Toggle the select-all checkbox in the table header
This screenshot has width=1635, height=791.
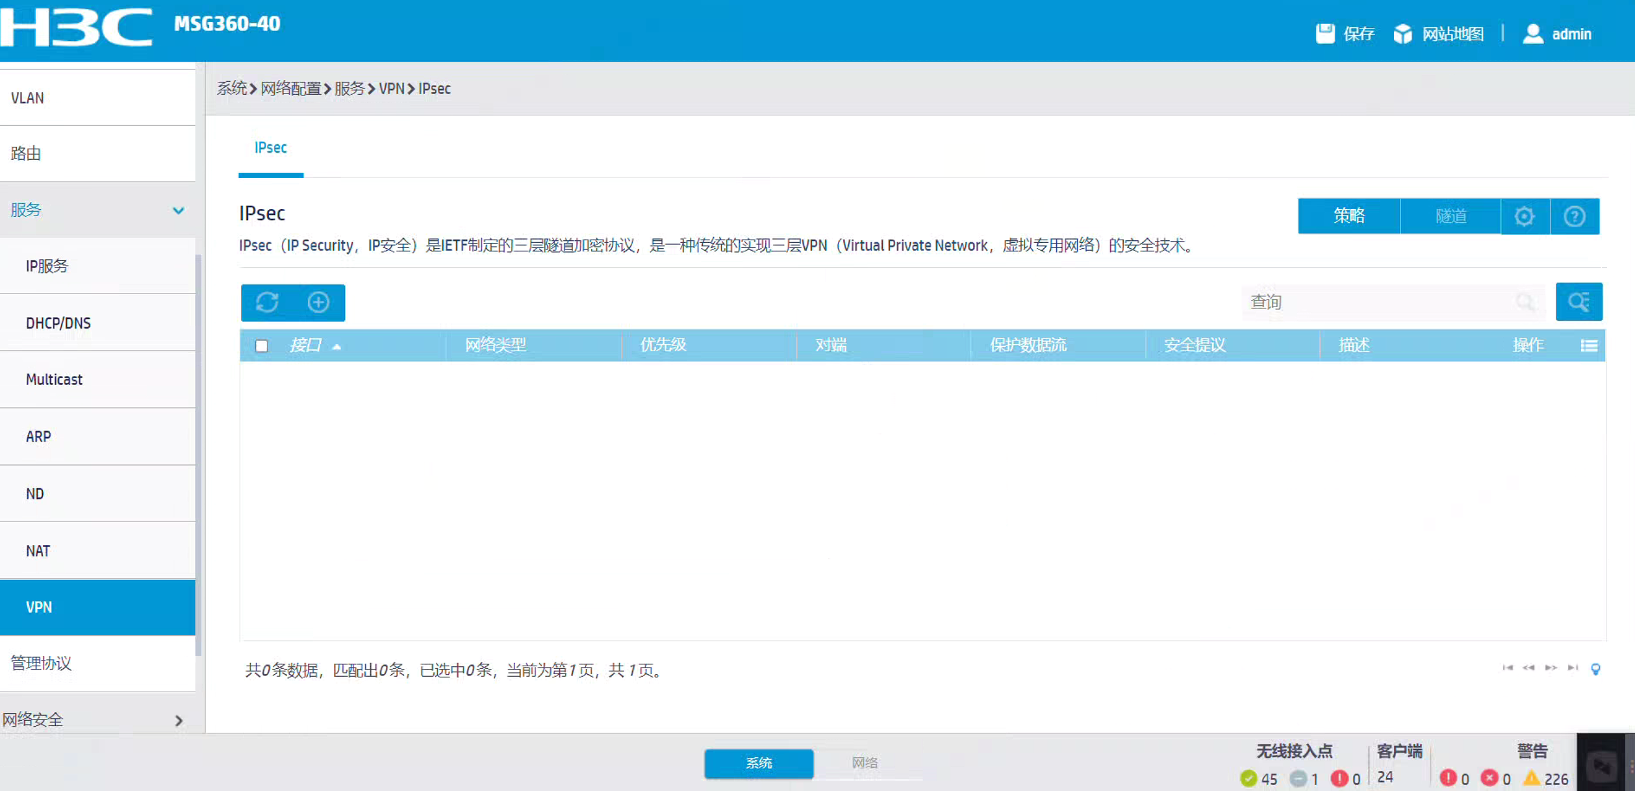point(262,345)
